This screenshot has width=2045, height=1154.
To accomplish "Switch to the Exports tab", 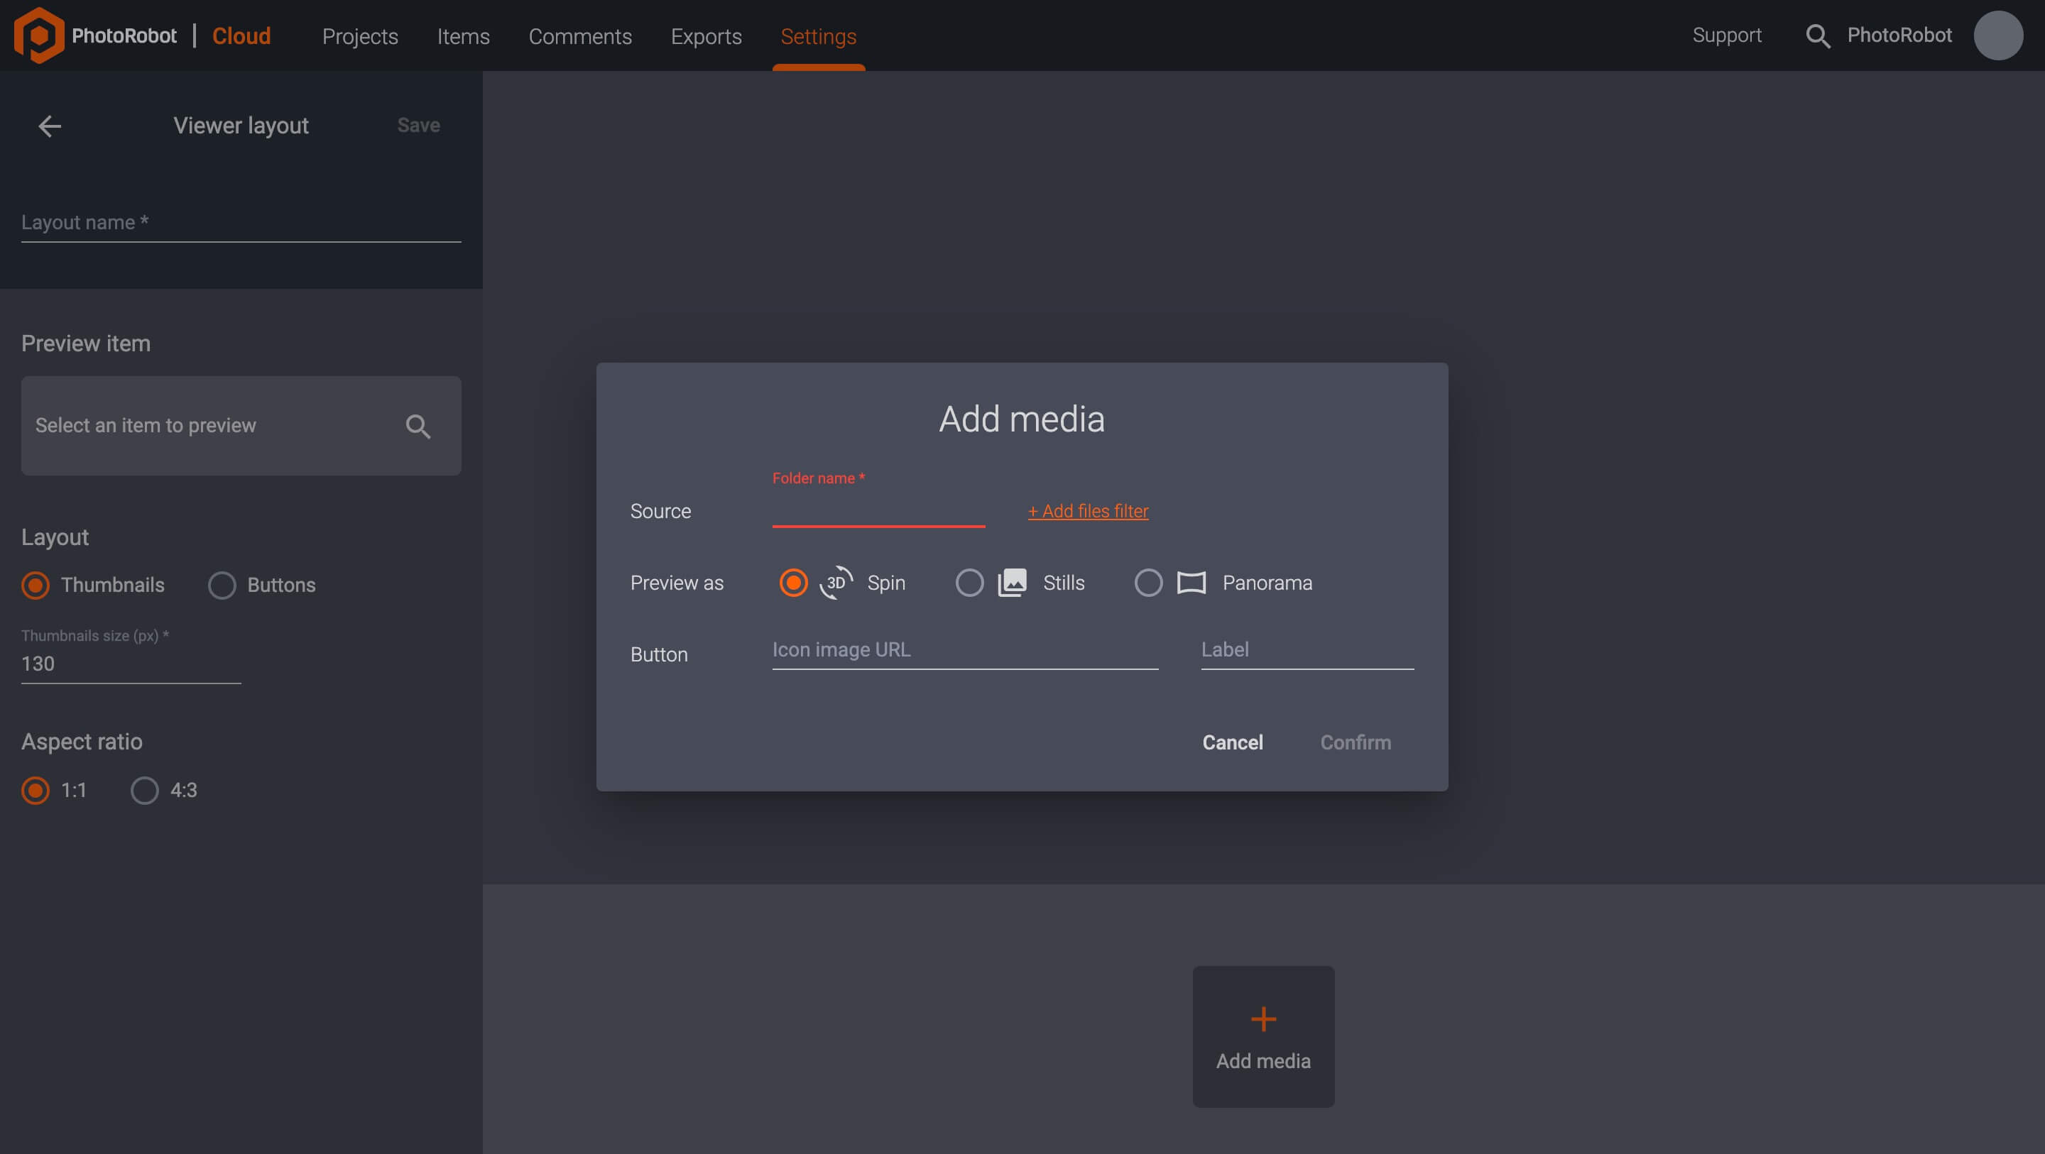I will point(706,36).
